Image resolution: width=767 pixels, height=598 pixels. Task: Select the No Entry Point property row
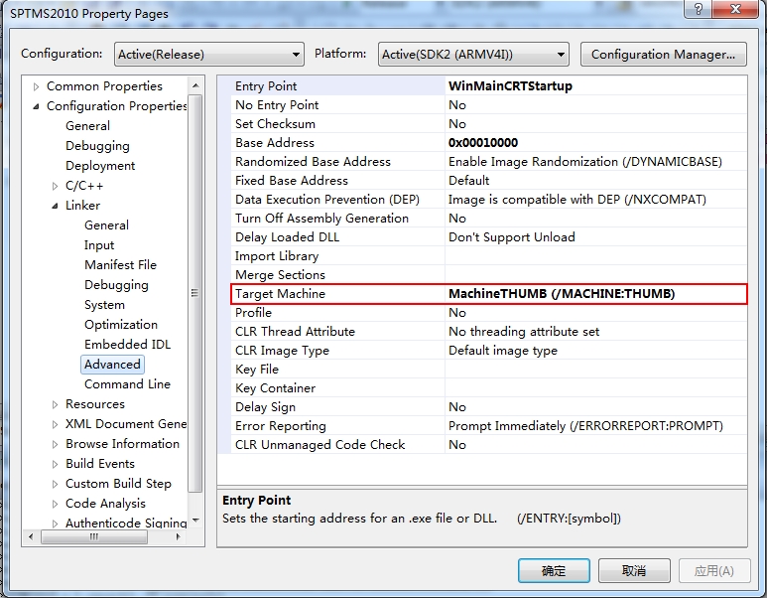[489, 105]
